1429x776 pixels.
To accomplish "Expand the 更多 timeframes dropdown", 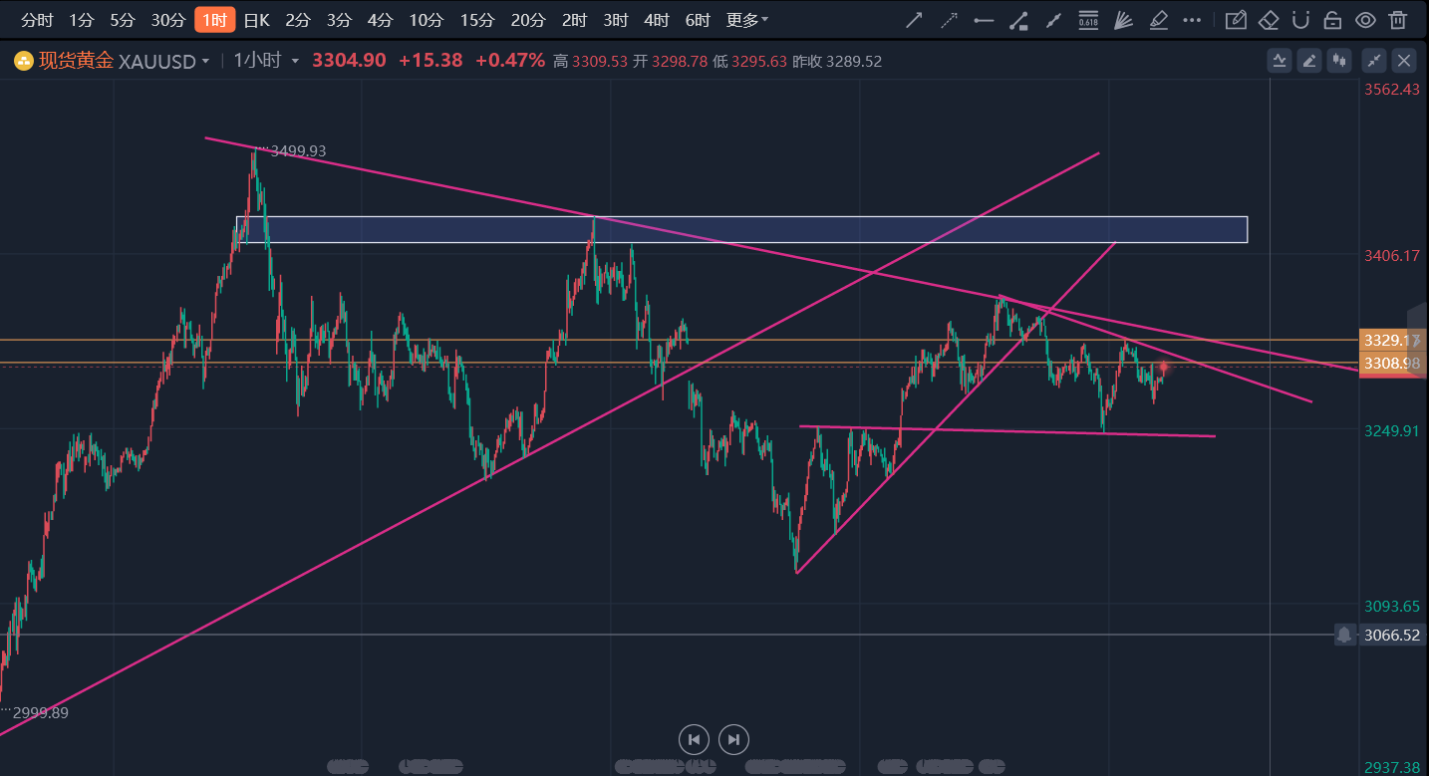I will coord(747,20).
